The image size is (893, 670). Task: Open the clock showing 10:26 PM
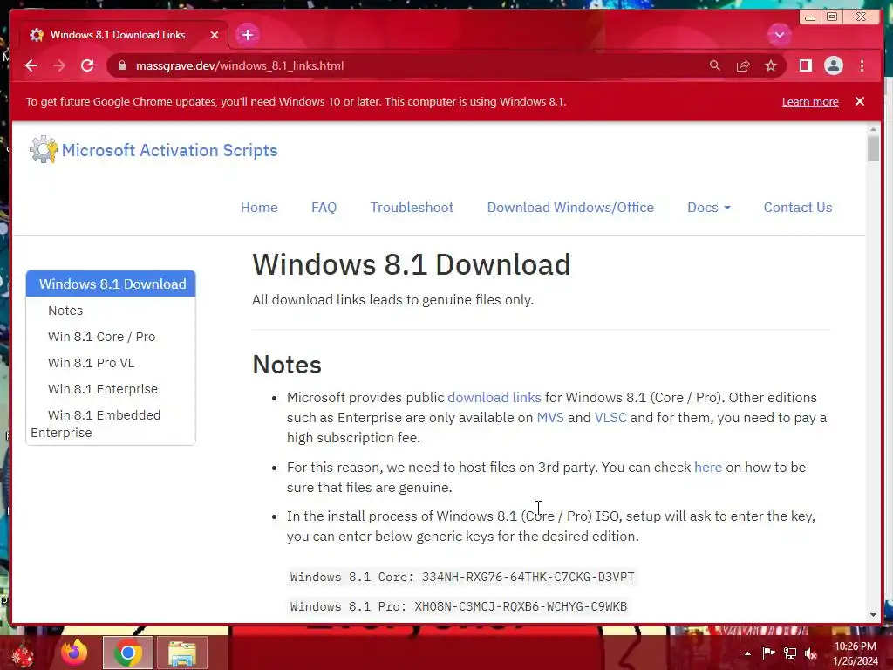click(x=856, y=653)
